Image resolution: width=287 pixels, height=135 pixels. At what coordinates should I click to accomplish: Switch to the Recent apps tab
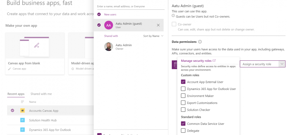pyautogui.click(x=16, y=94)
